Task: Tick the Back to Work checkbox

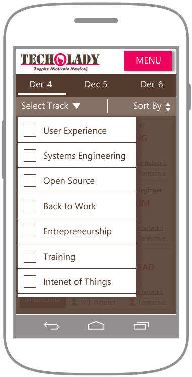Action: coord(30,206)
